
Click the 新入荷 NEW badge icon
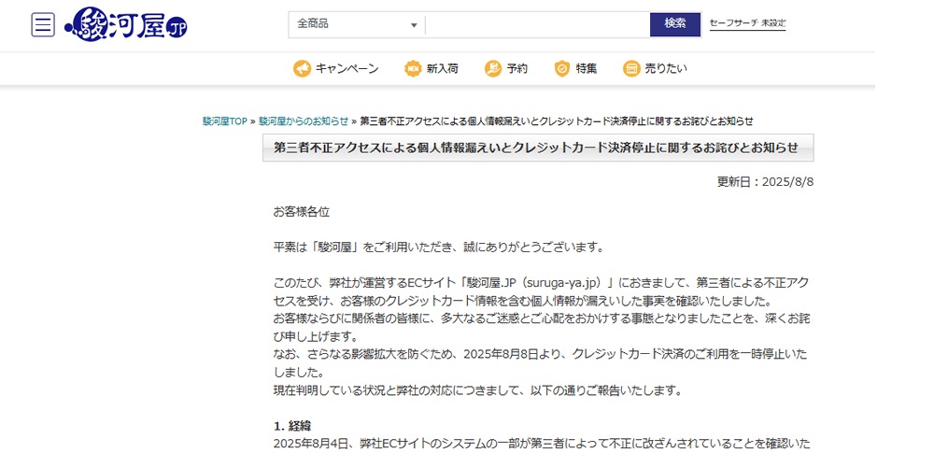click(414, 68)
